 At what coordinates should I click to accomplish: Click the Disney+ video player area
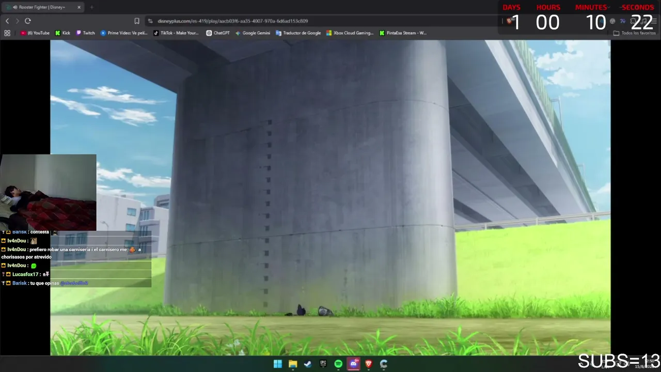(330, 198)
